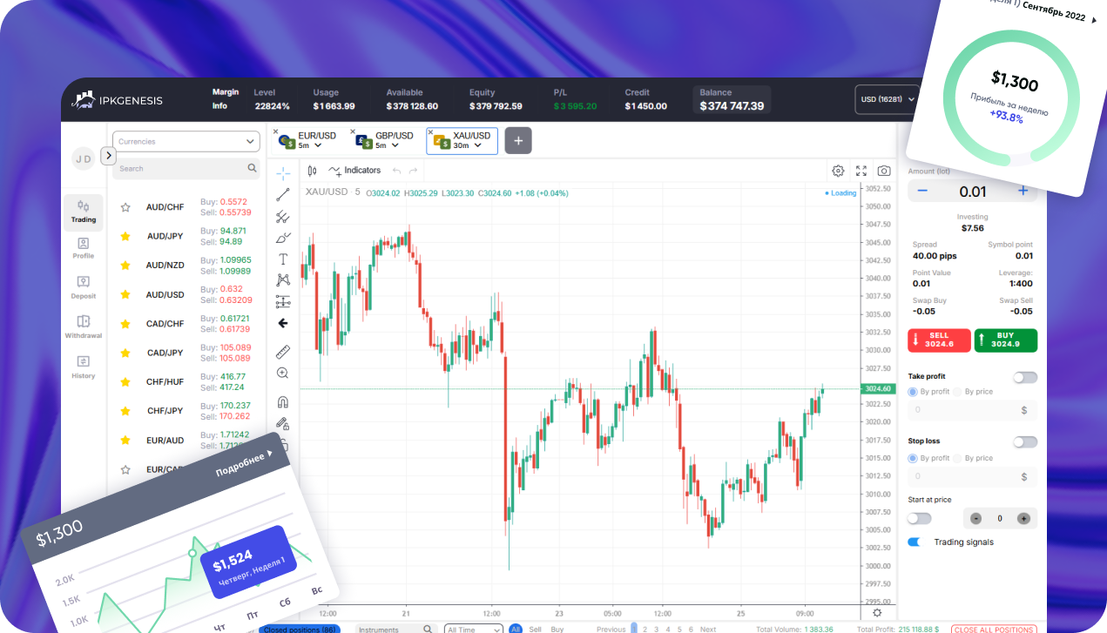Open time axis settings gear below chart
Viewport: 1107px width, 633px height.
pos(877,612)
